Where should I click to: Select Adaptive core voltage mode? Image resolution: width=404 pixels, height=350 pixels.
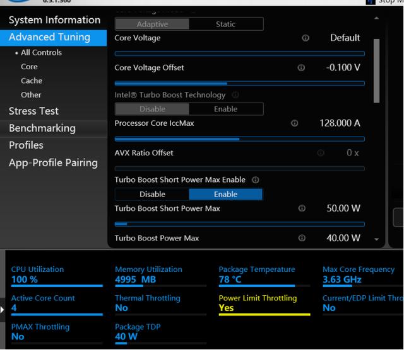[152, 24]
